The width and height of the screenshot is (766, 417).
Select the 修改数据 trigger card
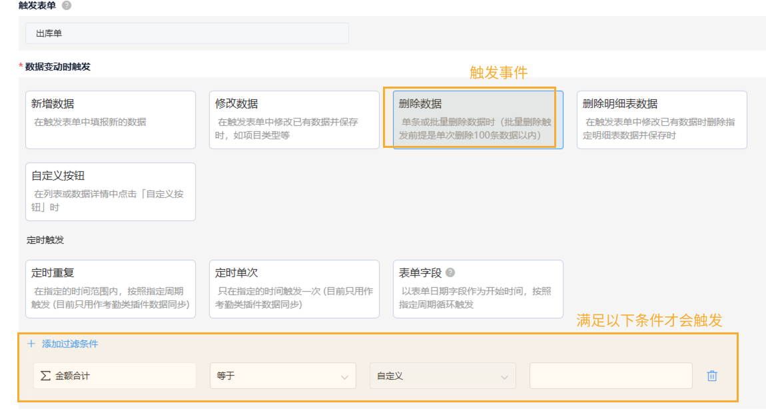point(294,120)
